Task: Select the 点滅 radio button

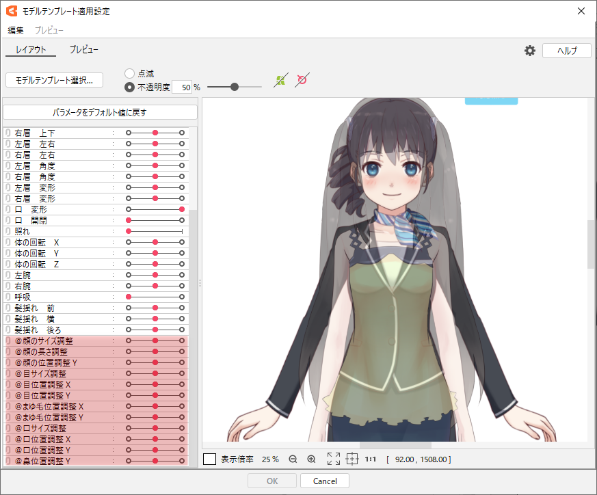Action: [x=129, y=73]
